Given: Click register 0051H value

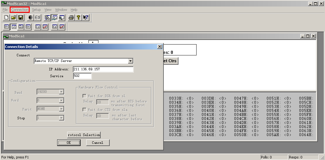Looking at the screenshot, I should tap(288, 98).
